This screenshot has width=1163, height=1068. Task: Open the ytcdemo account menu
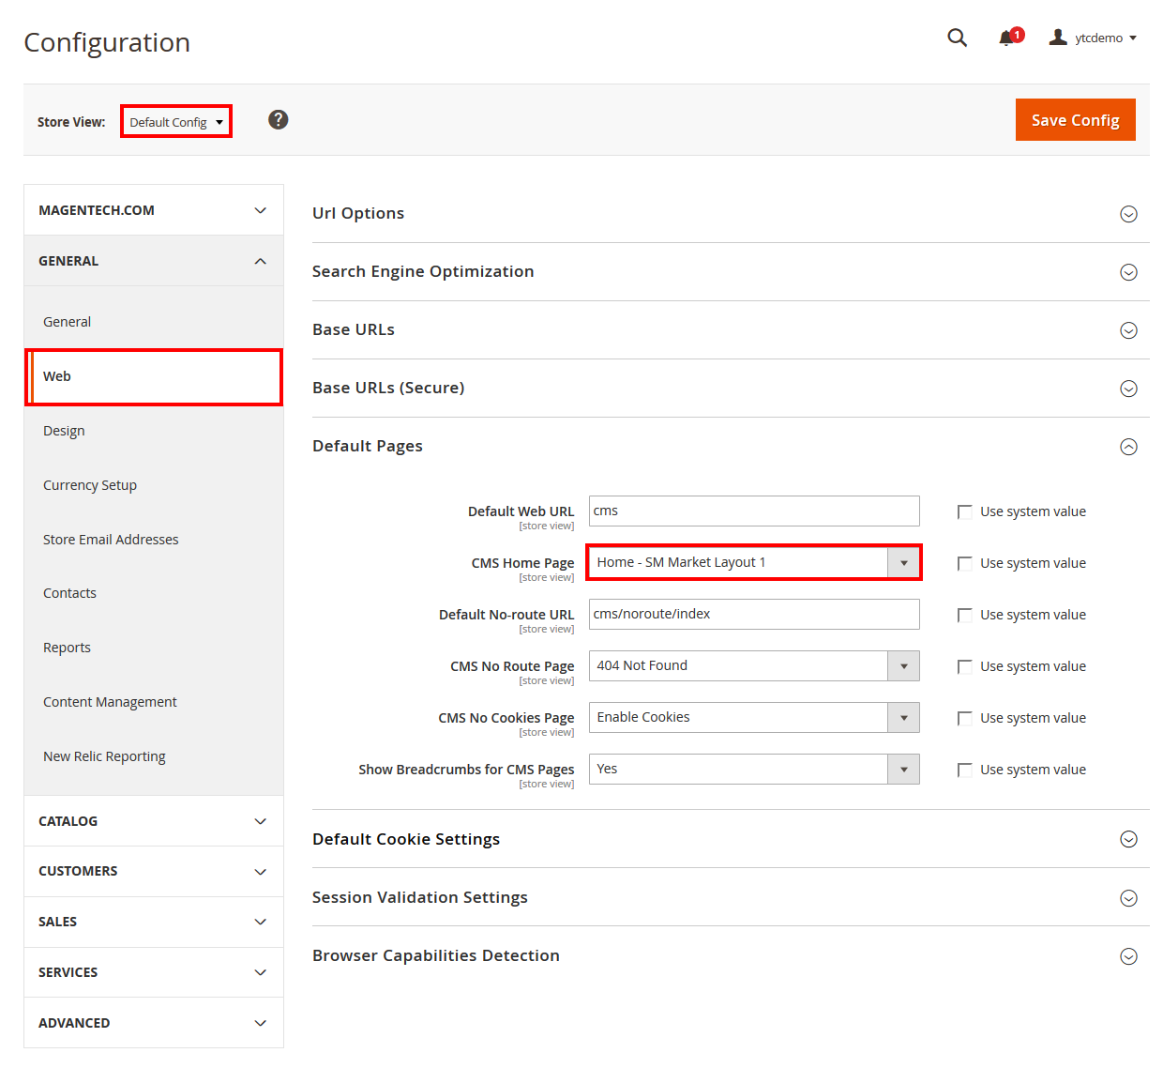click(1094, 38)
